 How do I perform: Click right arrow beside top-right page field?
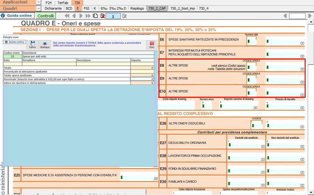coord(310,16)
